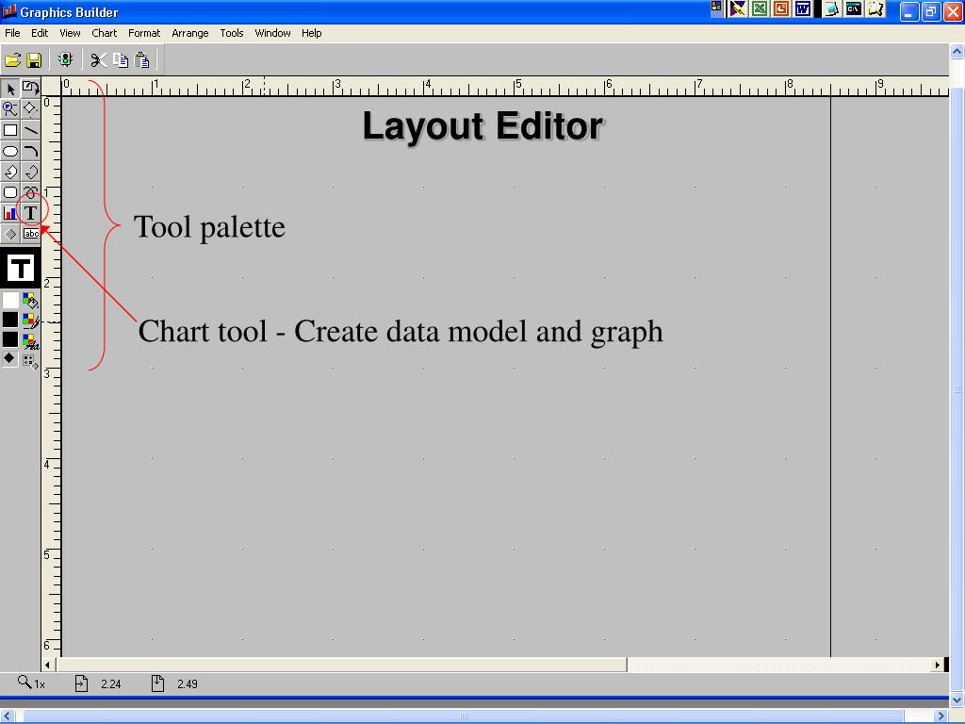Open the command prompt shortcut icon
This screenshot has width=965, height=724.
854,9
